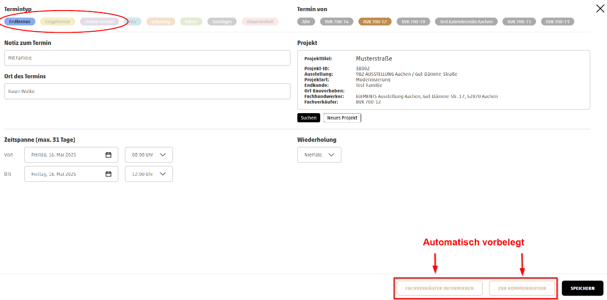Click the Von date field Freitag, 16. Mai 2025
Viewport: 607px width, 300px height.
(x=71, y=155)
